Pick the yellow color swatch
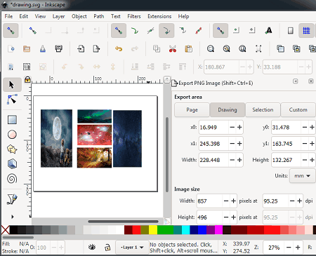The height and width of the screenshot is (256, 316). click(153, 230)
